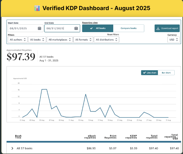Select the Line chart toggle
Image resolution: width=183 pixels, height=154 pixels.
(150, 73)
